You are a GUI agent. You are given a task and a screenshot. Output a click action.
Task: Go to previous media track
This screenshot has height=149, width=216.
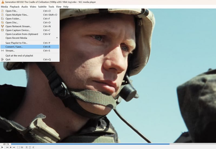[8, 147]
